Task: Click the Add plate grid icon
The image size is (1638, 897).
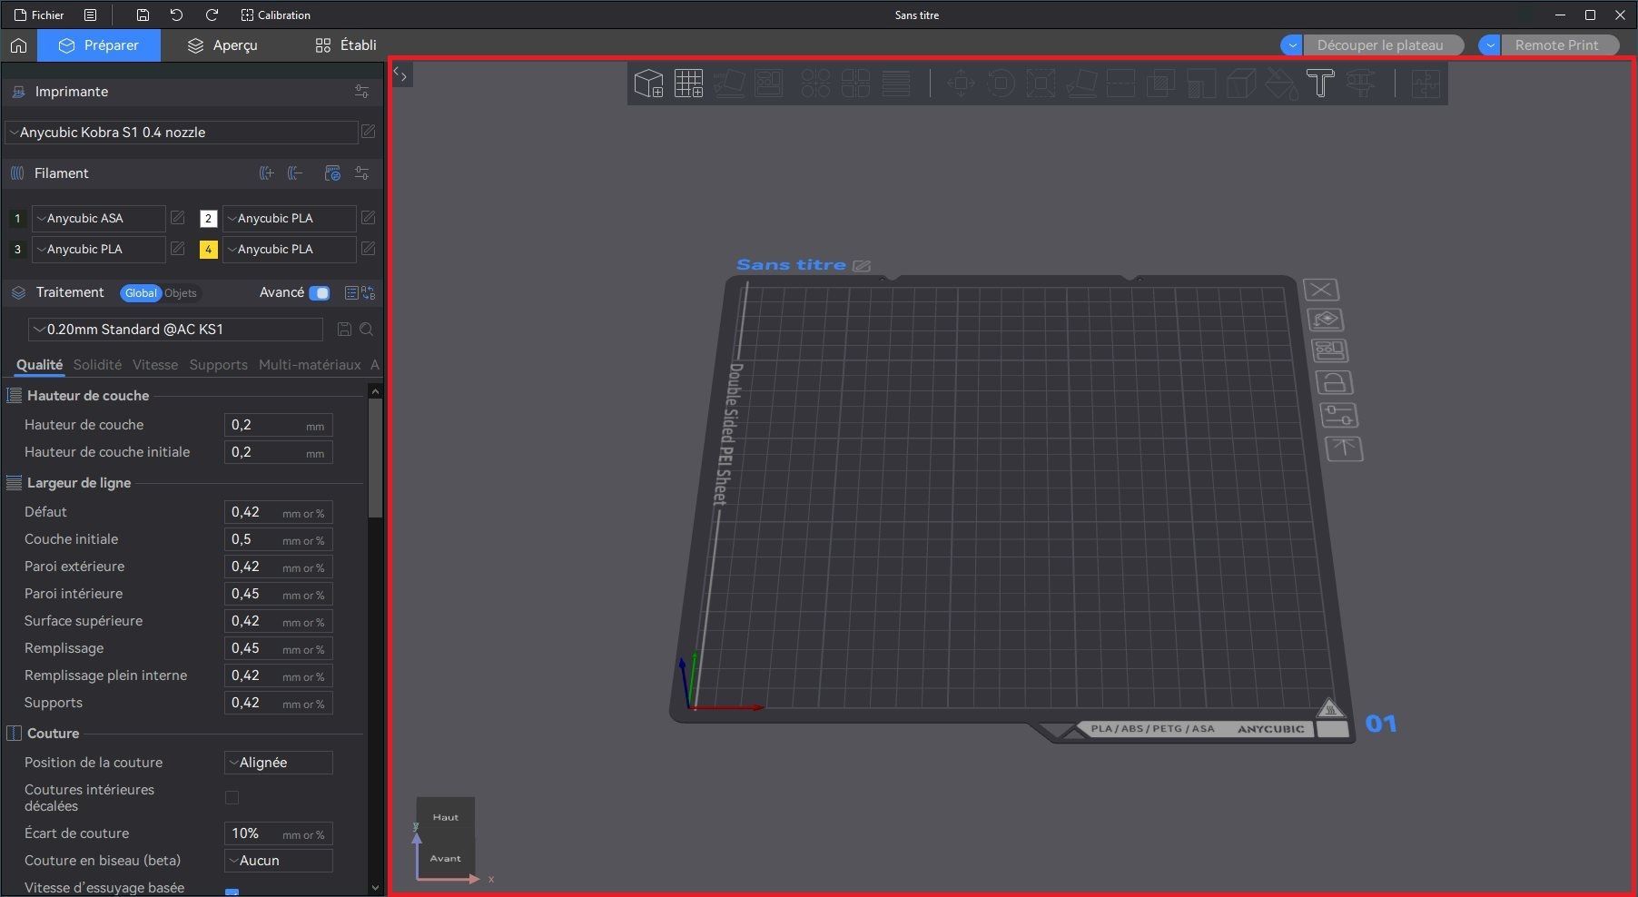Action: pyautogui.click(x=688, y=84)
